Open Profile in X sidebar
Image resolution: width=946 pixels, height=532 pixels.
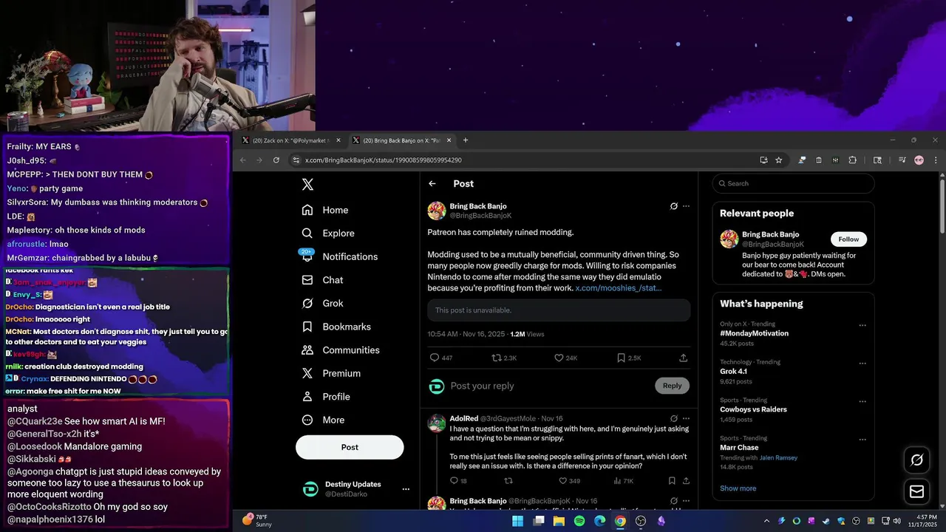point(325,397)
